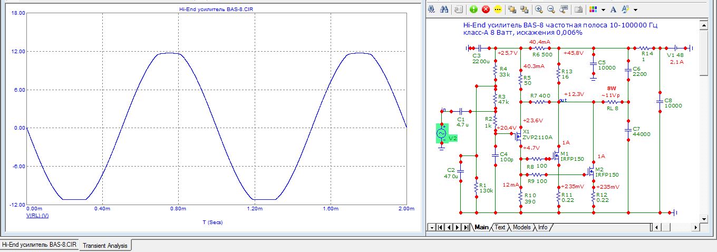Click the V(RL) (V) waveform label
This screenshot has height=252, width=717.
tap(37, 216)
